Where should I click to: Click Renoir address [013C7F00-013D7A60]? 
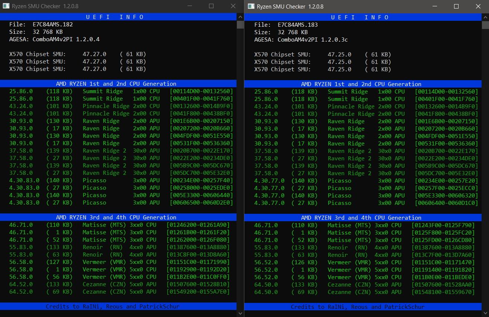[443, 255]
